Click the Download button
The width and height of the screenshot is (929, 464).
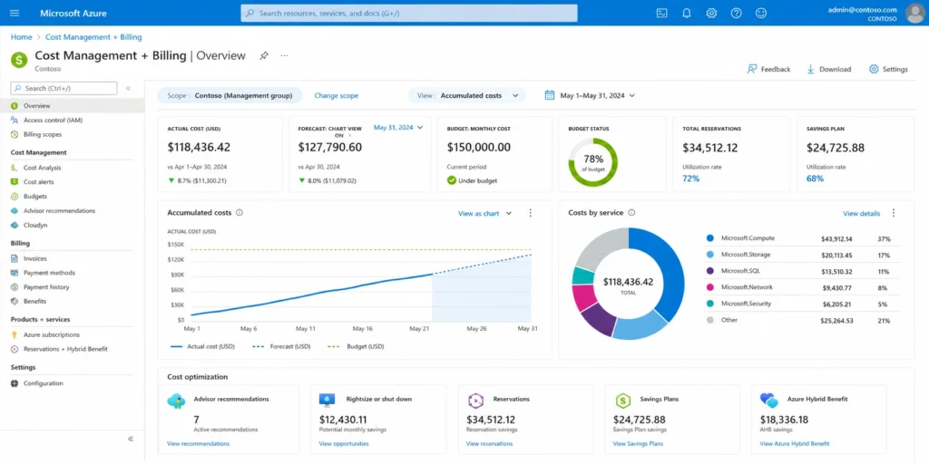point(828,69)
